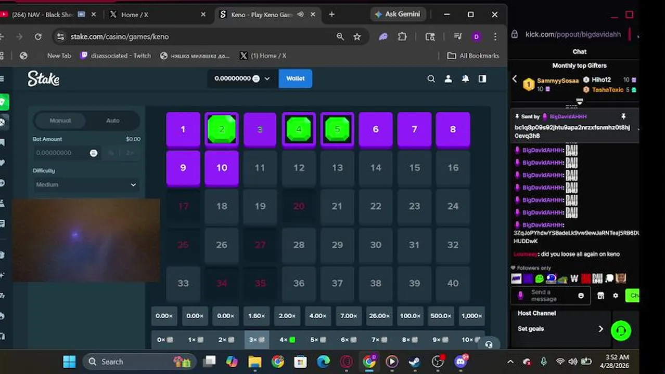Open the All Bookmarks folder
This screenshot has height=374, width=665.
474,56
